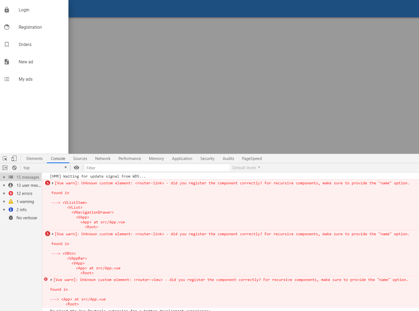
Task: Expand the VListItem router-link warning
Action: [x=53, y=183]
